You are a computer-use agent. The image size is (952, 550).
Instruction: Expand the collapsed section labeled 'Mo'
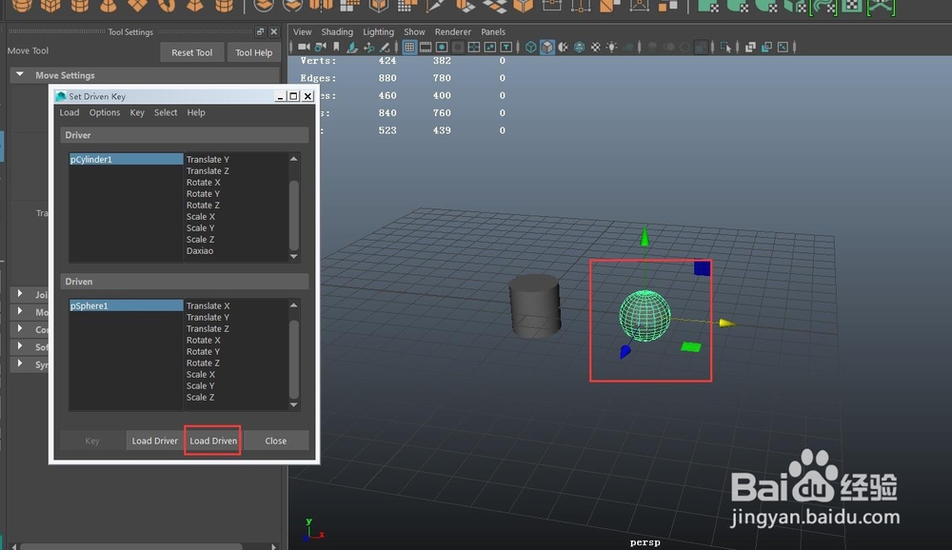click(x=20, y=311)
